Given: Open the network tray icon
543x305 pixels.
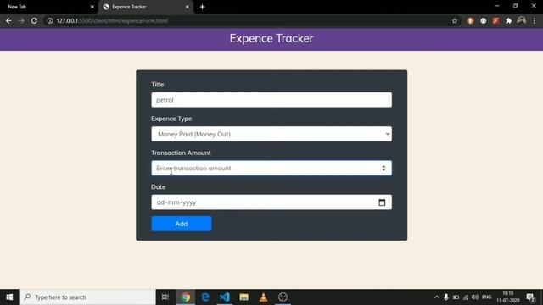Looking at the screenshot, I should point(466,297).
